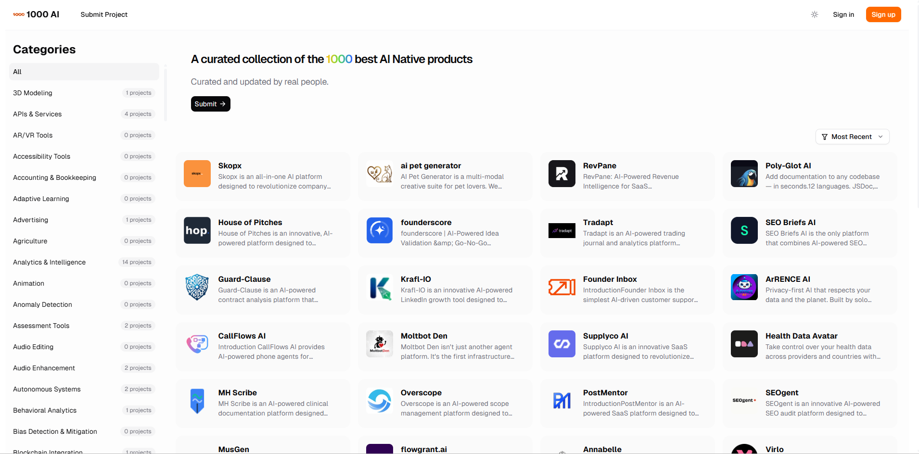Click the black Submit button
The width and height of the screenshot is (919, 454).
click(210, 104)
